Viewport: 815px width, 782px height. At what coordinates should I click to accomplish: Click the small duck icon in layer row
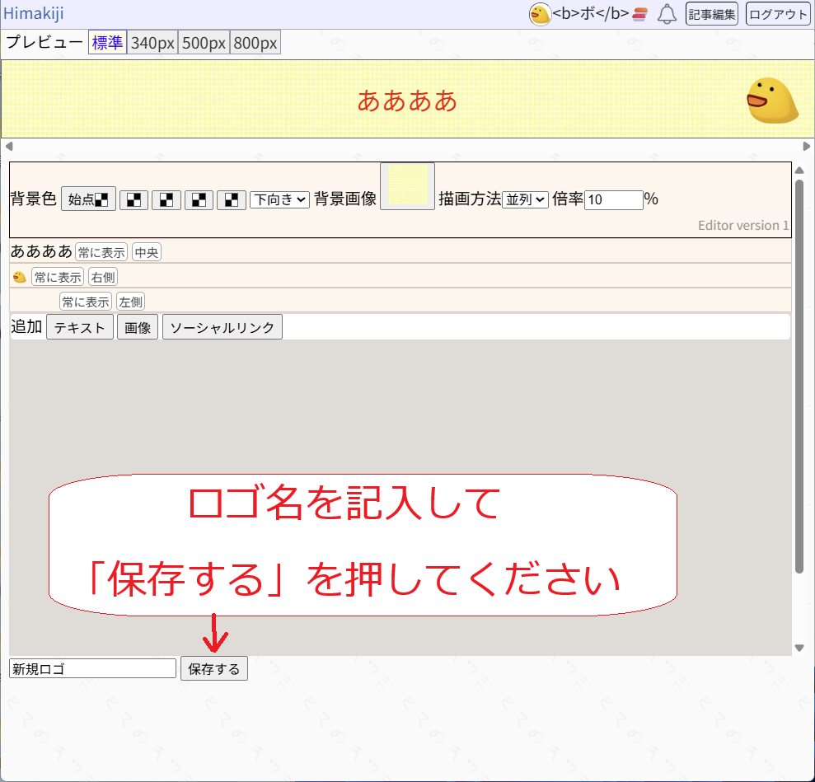point(19,277)
